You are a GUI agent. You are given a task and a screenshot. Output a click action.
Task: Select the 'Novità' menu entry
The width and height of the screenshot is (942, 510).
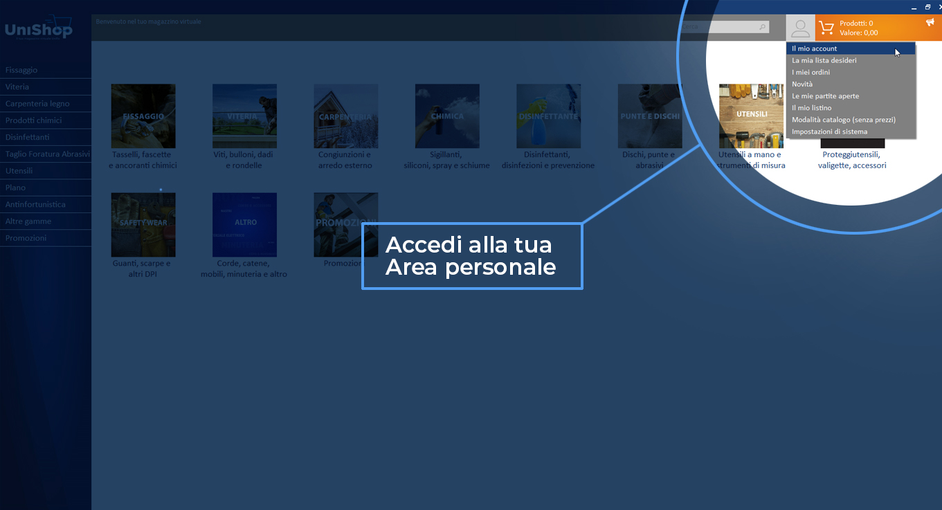tap(851, 84)
